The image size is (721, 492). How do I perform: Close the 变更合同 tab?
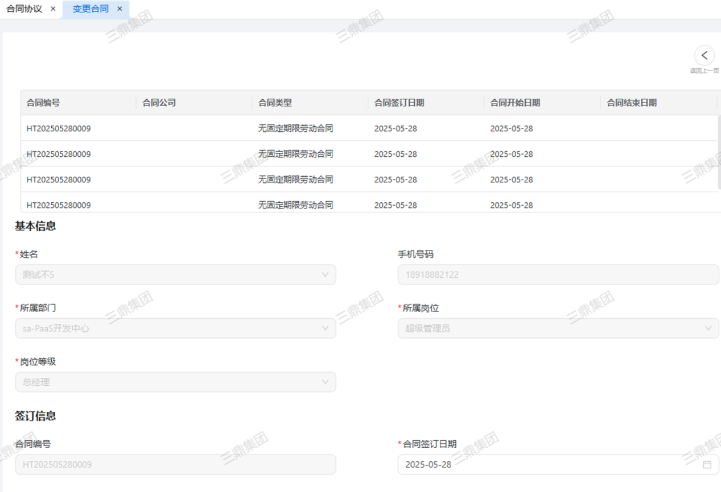[x=120, y=9]
